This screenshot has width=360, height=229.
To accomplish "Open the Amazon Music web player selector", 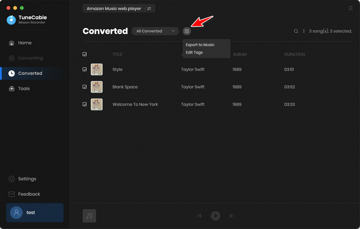I will point(119,9).
